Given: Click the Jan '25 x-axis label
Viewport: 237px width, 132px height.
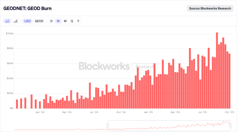Looking at the screenshot, I should click(x=148, y=112).
